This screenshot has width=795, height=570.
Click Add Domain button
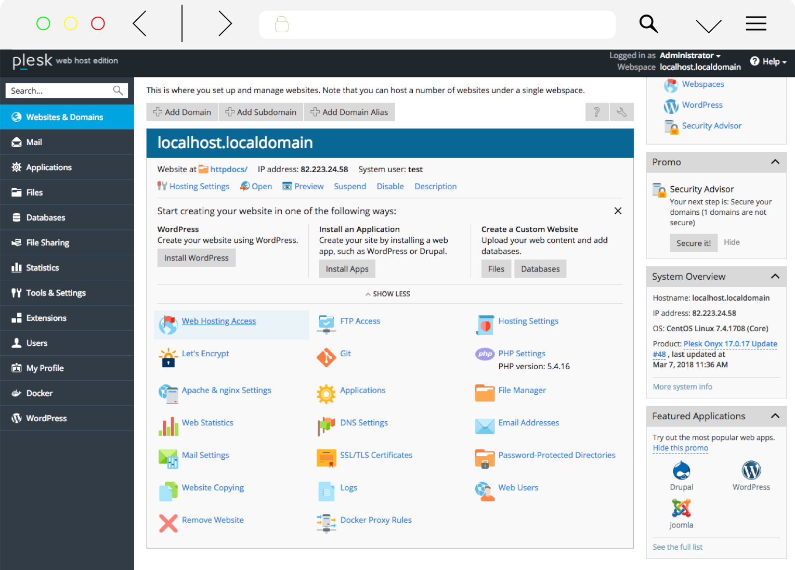coord(183,112)
